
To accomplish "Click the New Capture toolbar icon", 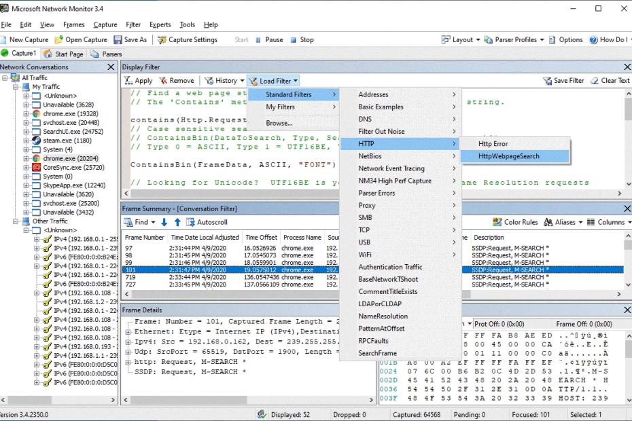I will tap(3, 39).
